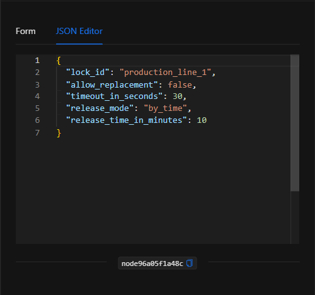Screen dimensions: 315x295
Task: Click the "release_time_in_minutes" key
Action: coord(127,120)
